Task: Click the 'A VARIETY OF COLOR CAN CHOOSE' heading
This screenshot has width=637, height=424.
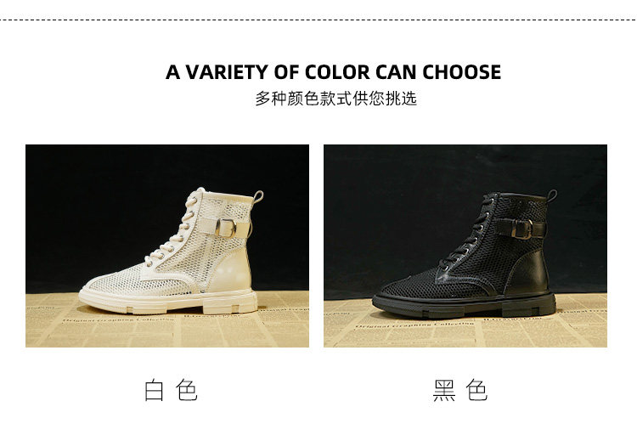Action: (x=333, y=72)
